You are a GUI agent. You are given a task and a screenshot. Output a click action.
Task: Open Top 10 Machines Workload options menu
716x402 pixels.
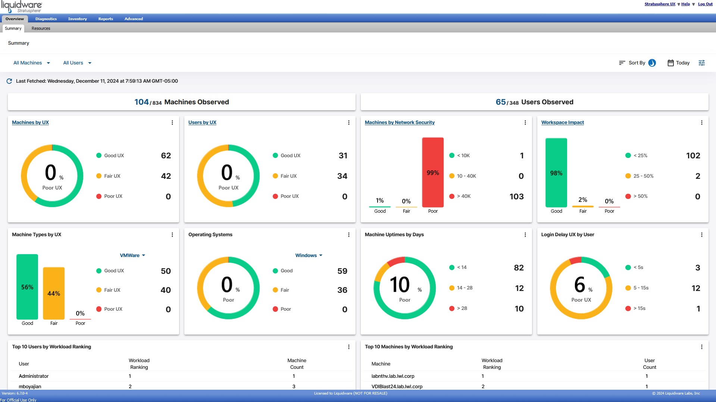701,347
